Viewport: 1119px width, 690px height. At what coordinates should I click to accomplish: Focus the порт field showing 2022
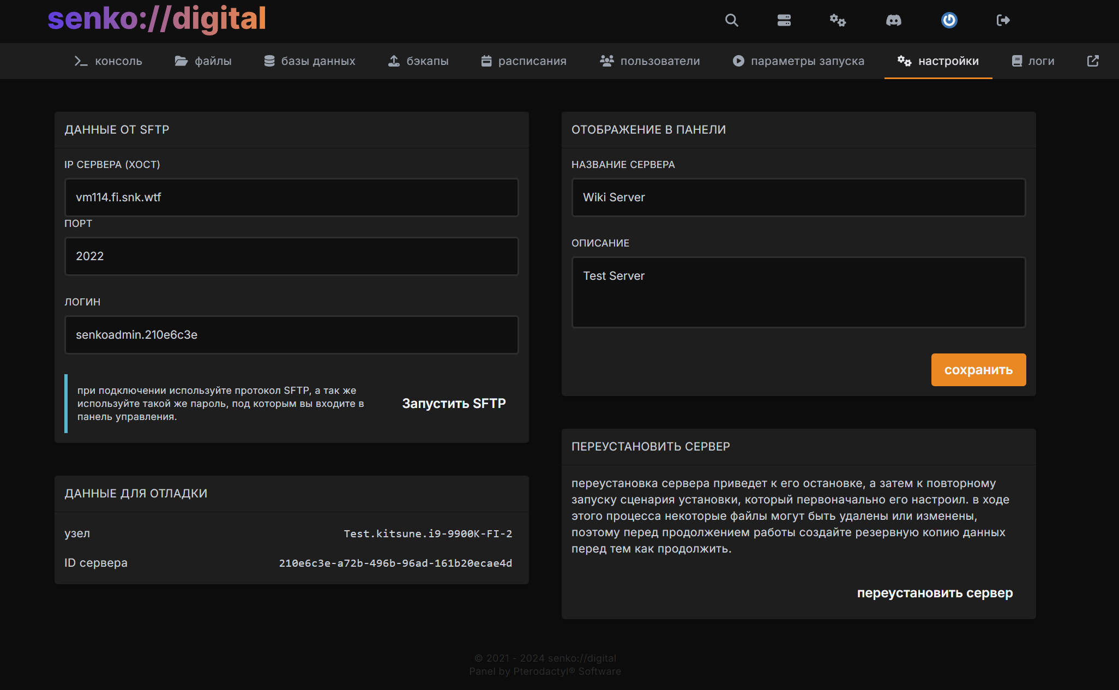point(292,256)
